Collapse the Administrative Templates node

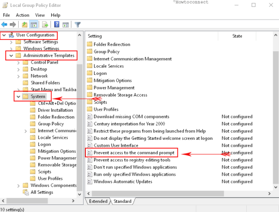tap(11, 55)
